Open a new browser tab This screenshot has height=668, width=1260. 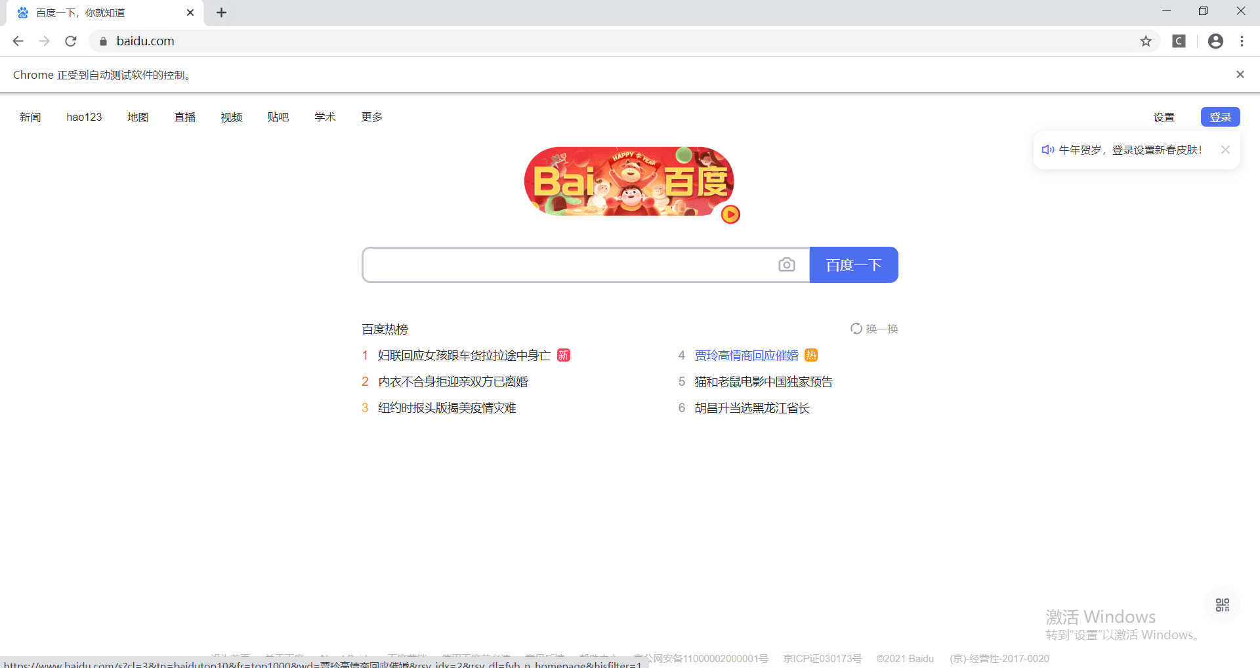click(221, 12)
